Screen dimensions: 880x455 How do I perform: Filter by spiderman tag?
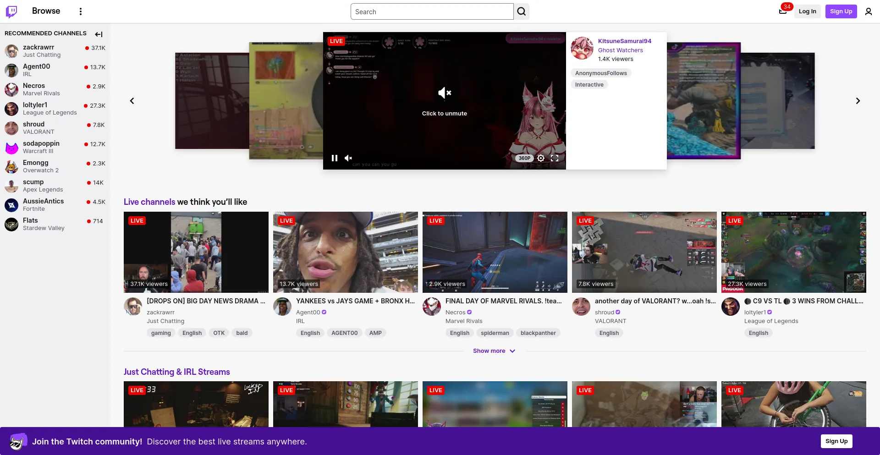495,333
